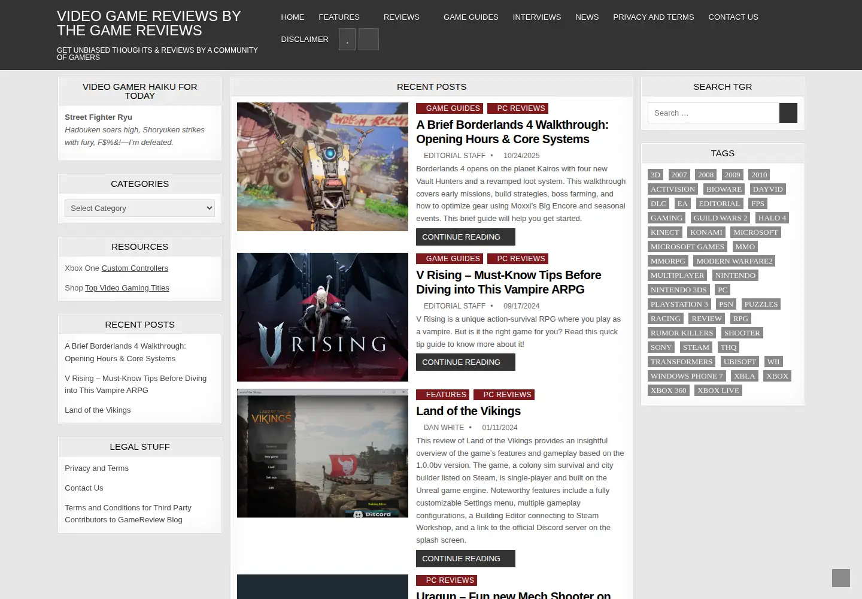Open the Select Category dropdown
Image resolution: width=862 pixels, height=599 pixels.
[139, 208]
